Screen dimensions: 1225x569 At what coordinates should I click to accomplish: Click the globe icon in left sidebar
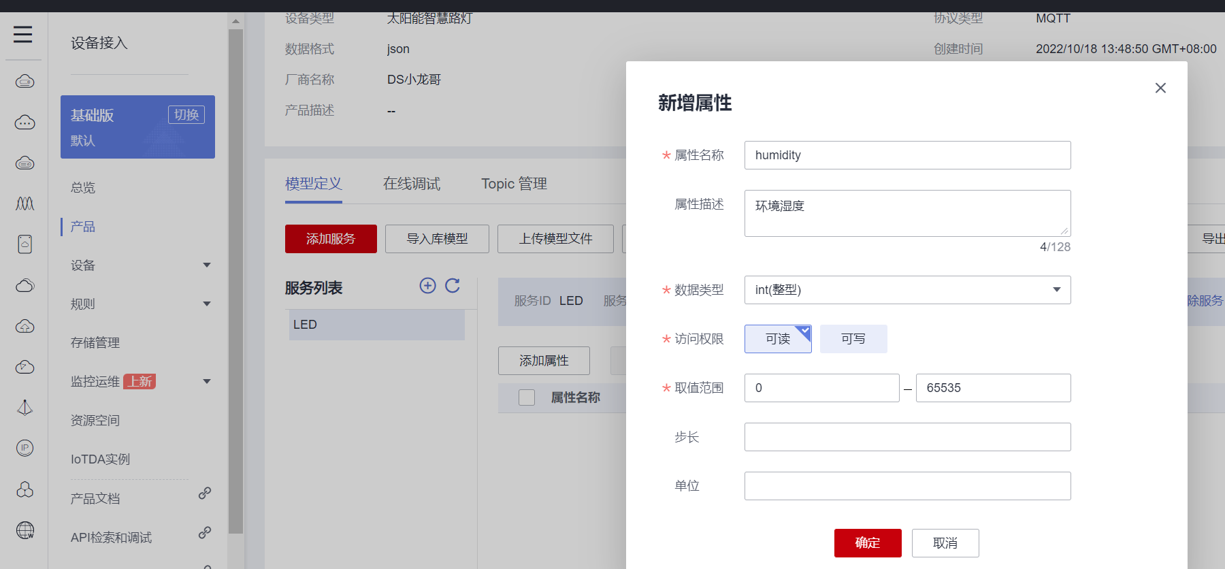pyautogui.click(x=25, y=530)
